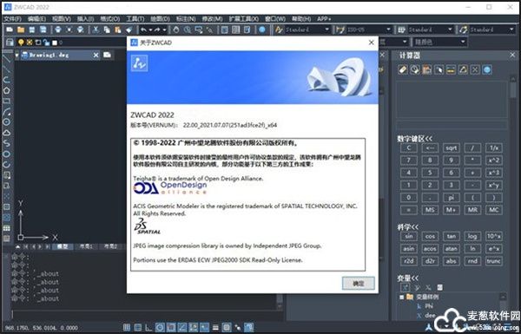The image size is (521, 334).
Task: Open the Layer Properties manager icon
Action: point(10,43)
